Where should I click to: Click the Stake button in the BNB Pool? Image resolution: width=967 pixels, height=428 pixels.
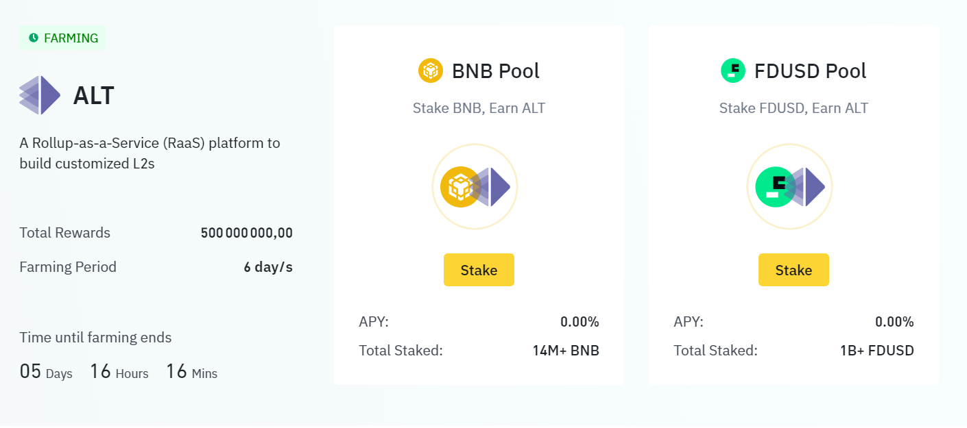[479, 269]
